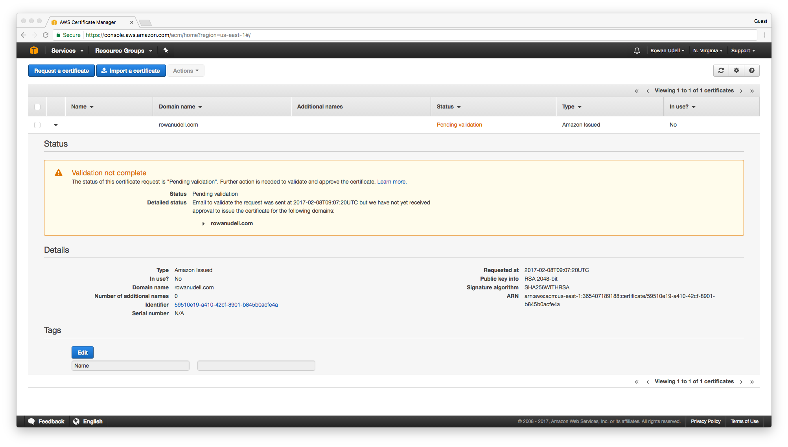Click the browser address bar URL
The image size is (788, 447).
(168, 35)
